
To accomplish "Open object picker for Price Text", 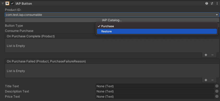I will pos(217,96).
